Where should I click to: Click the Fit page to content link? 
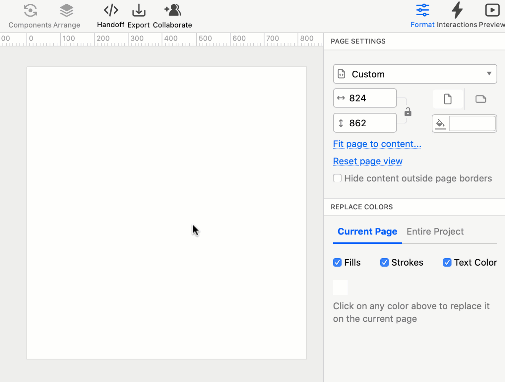[x=377, y=144]
